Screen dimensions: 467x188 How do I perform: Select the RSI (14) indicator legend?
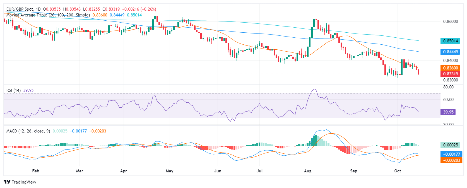(x=13, y=90)
